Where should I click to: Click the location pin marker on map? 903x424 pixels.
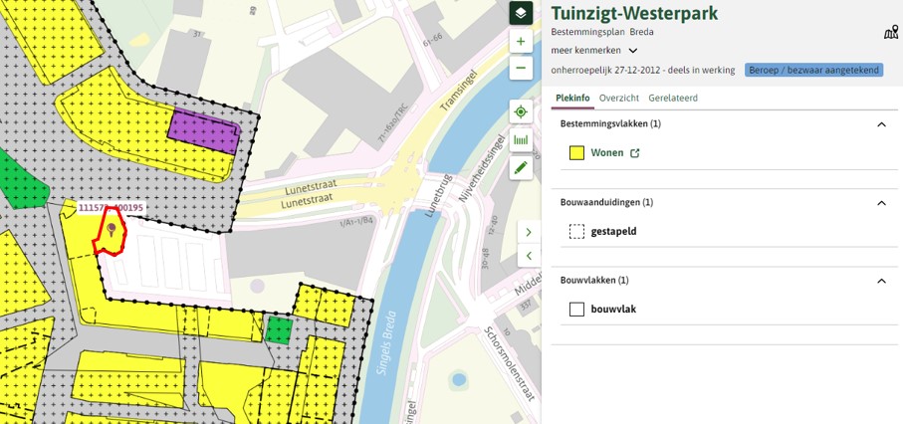point(112,230)
